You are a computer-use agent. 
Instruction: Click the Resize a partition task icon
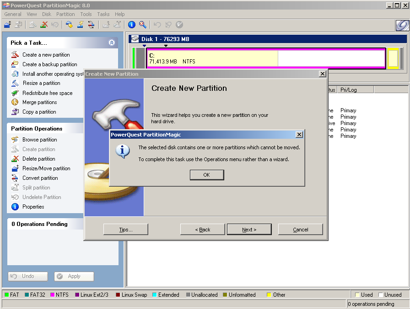pyautogui.click(x=15, y=83)
